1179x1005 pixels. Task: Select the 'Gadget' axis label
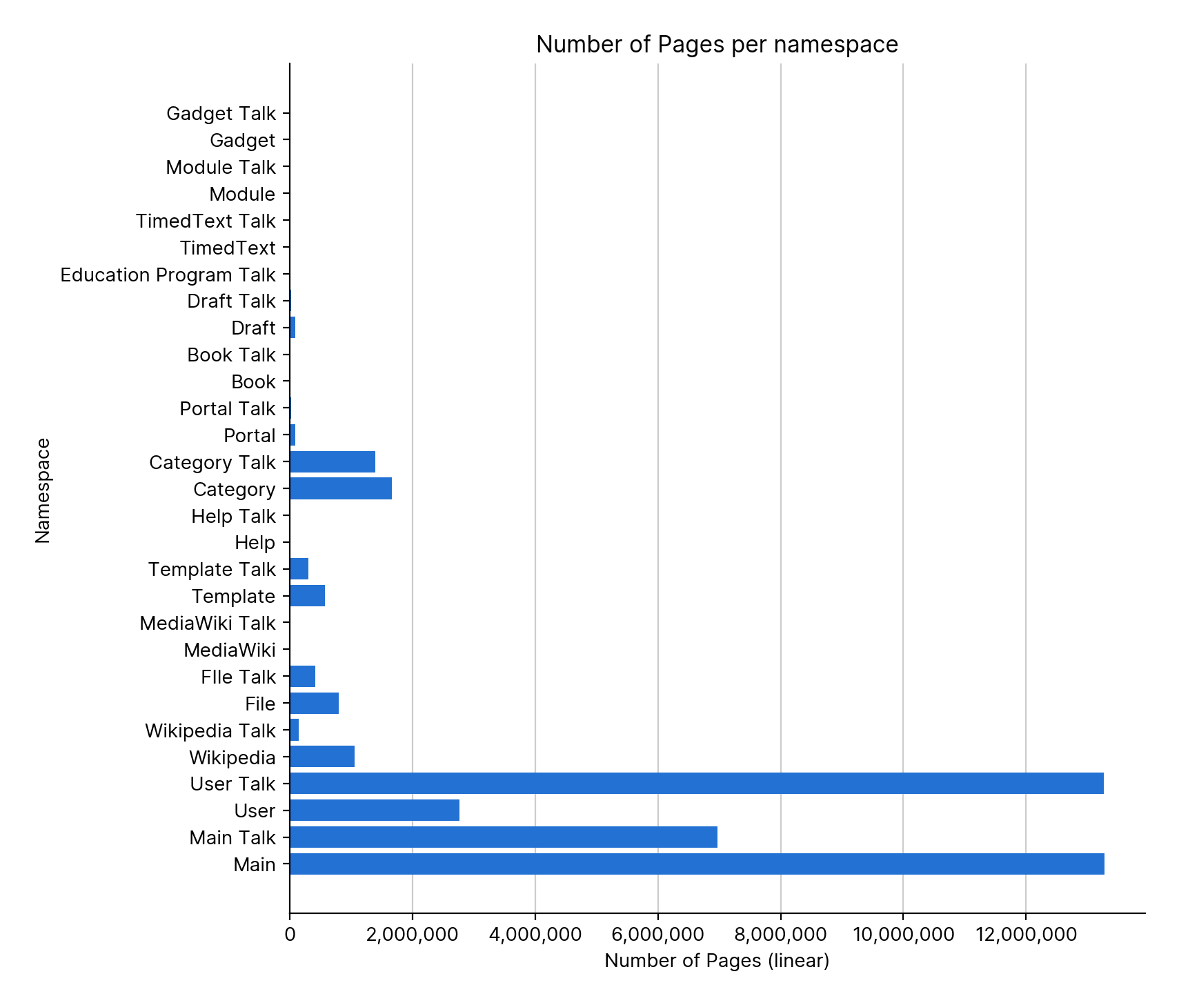pos(242,140)
